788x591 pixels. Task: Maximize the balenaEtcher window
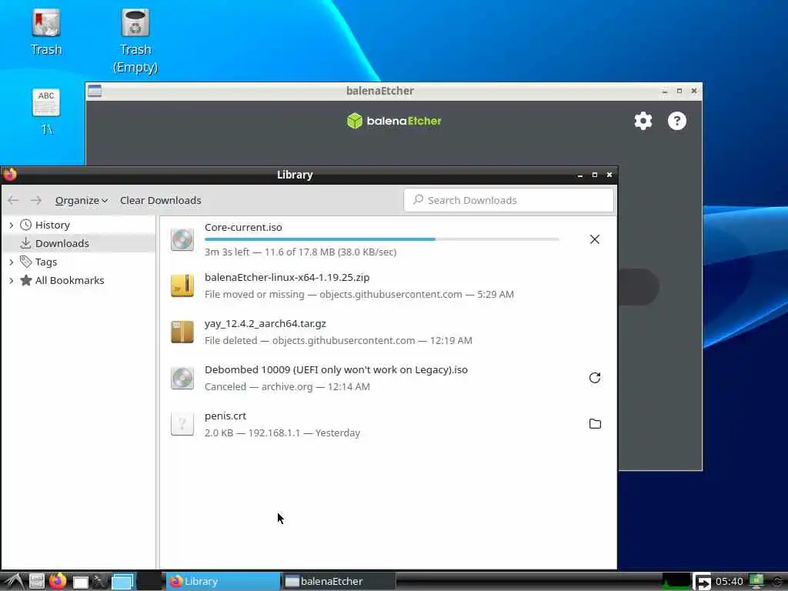(x=679, y=91)
